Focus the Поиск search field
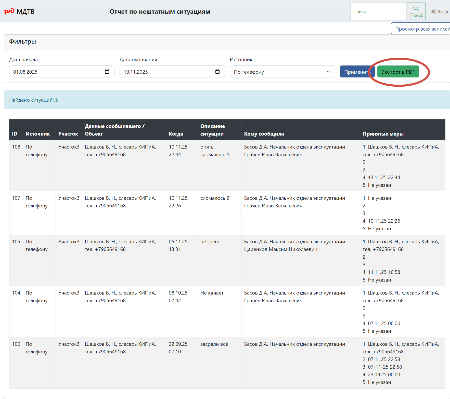 (x=378, y=11)
